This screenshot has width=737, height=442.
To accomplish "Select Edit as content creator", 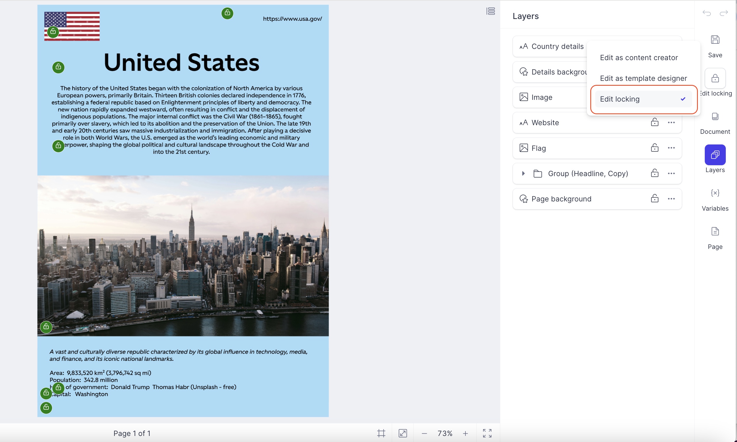I will tap(639, 58).
